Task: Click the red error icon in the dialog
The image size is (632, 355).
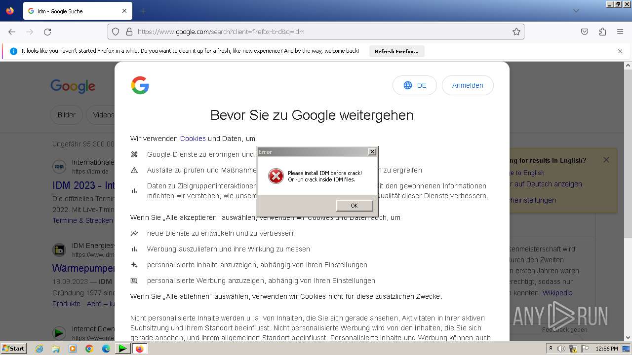Action: [x=276, y=176]
